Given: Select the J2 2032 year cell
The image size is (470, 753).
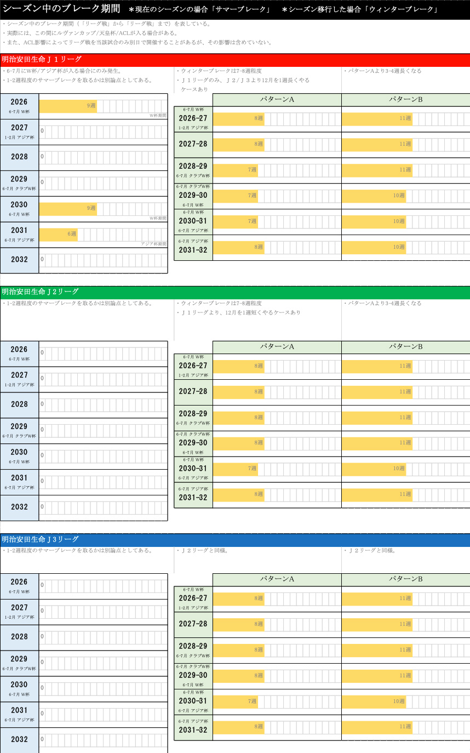Looking at the screenshot, I should pos(20,507).
